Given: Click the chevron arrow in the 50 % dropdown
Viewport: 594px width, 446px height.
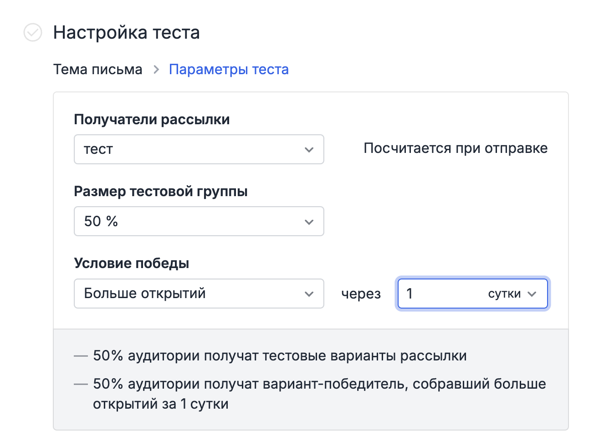Looking at the screenshot, I should [309, 222].
